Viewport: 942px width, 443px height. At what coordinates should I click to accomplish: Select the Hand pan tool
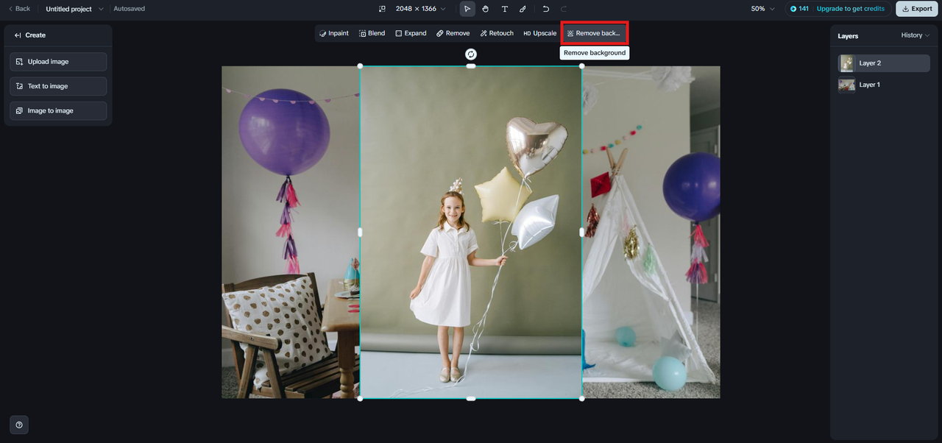pyautogui.click(x=486, y=9)
